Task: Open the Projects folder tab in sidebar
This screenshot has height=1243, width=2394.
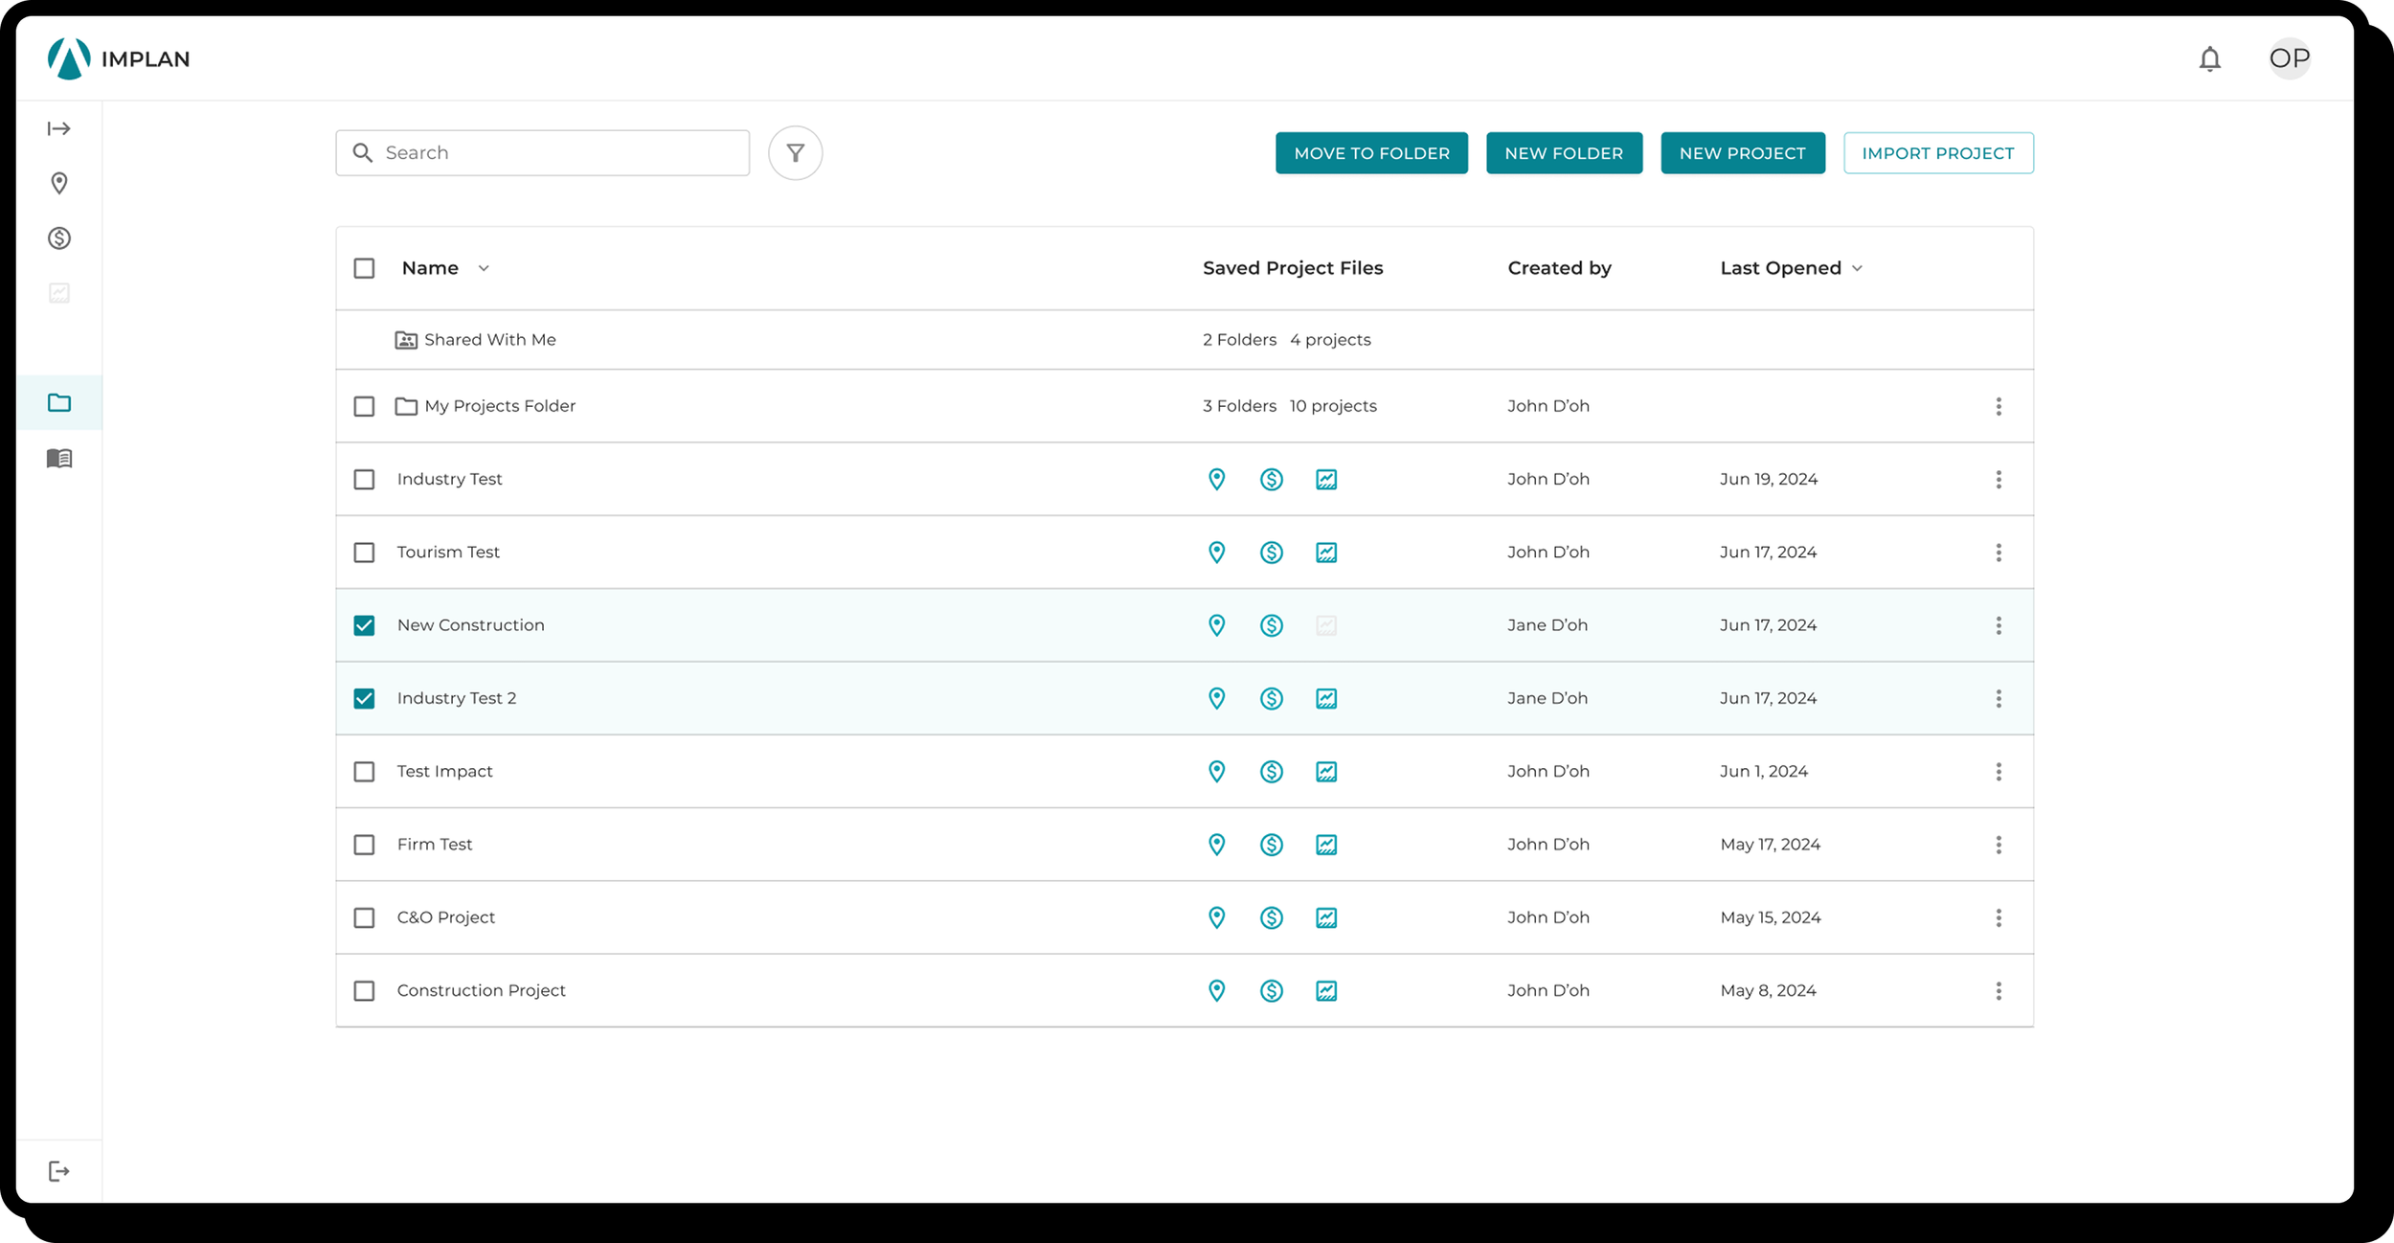Action: click(x=59, y=402)
